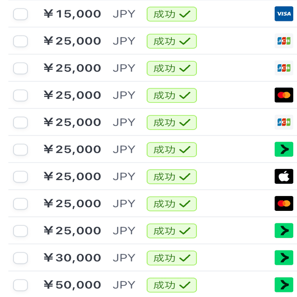The width and height of the screenshot is (297, 297).
Task: Click 成功 badge in the Apple Pay row
Action: point(171,176)
